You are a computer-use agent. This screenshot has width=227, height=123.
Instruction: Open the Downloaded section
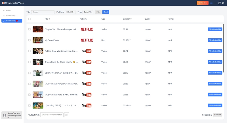tap(12, 21)
